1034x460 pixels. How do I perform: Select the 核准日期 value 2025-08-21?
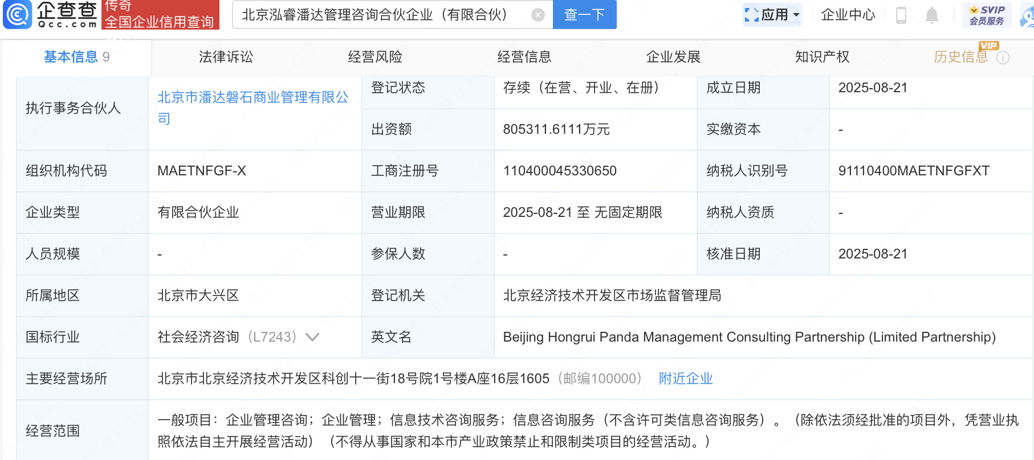click(x=873, y=254)
